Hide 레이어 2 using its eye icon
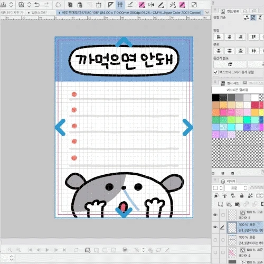The height and width of the screenshot is (264, 264). 215,215
